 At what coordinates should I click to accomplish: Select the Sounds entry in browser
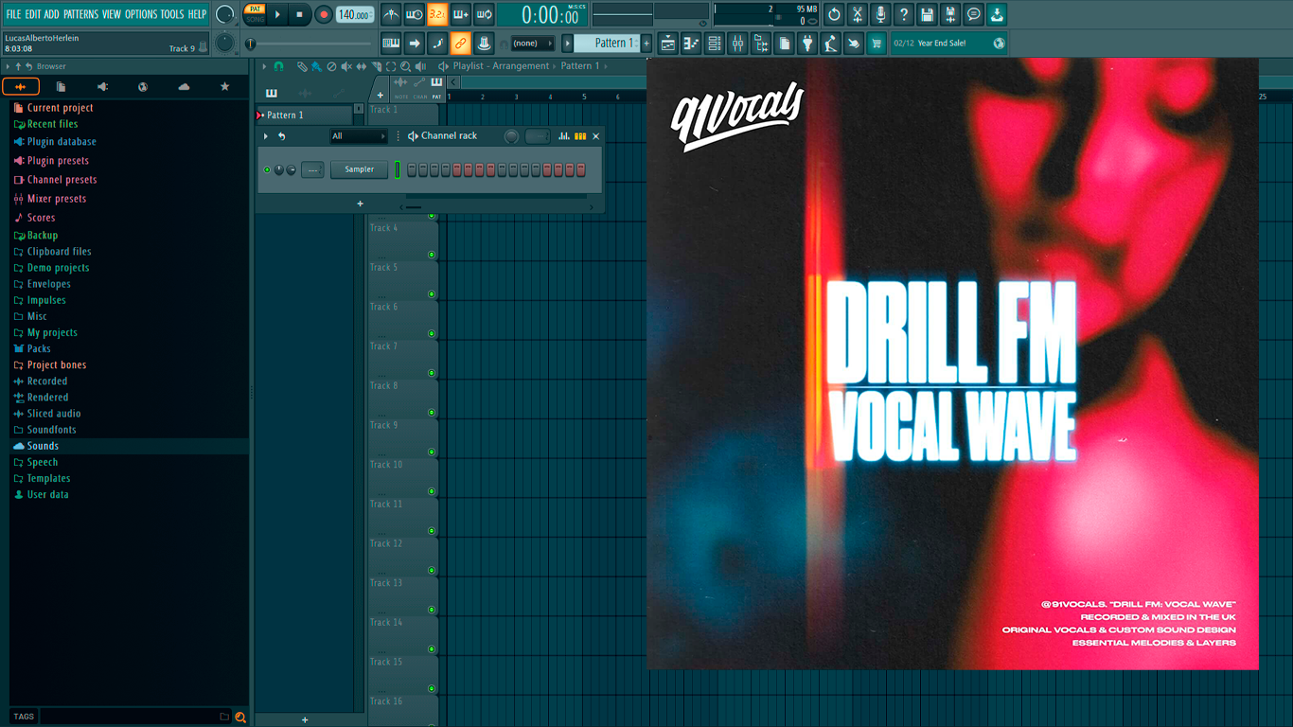point(43,446)
